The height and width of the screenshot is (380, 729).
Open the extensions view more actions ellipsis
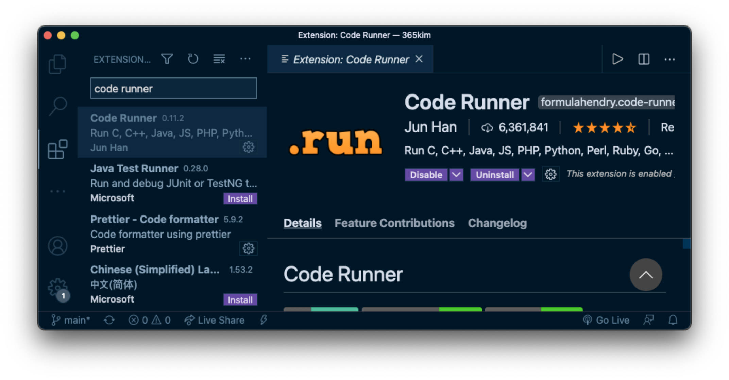[245, 59]
